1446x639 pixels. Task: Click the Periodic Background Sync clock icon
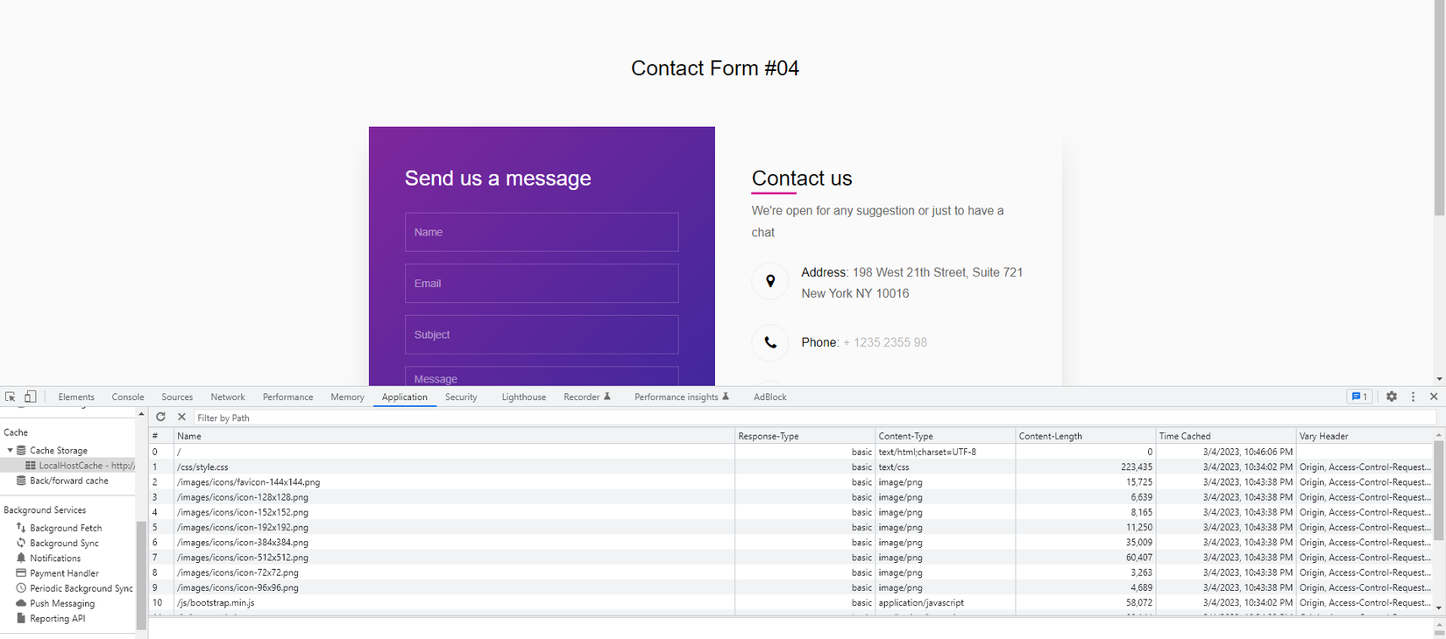[21, 588]
